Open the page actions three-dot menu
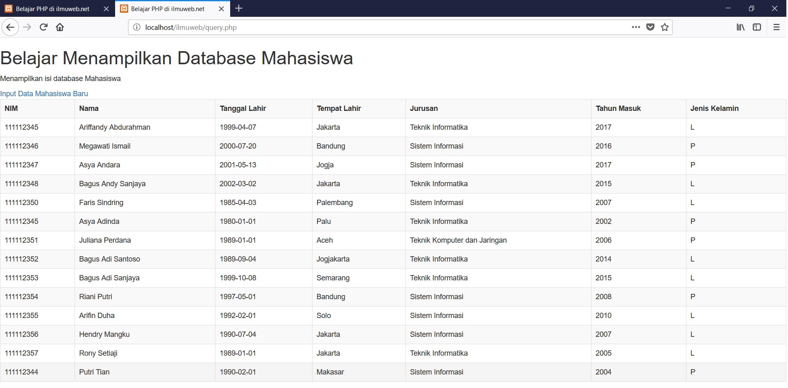Viewport: 788px width, 388px height. pyautogui.click(x=636, y=27)
